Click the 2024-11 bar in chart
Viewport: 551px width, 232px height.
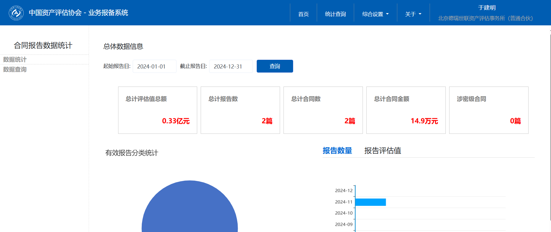pyautogui.click(x=370, y=202)
